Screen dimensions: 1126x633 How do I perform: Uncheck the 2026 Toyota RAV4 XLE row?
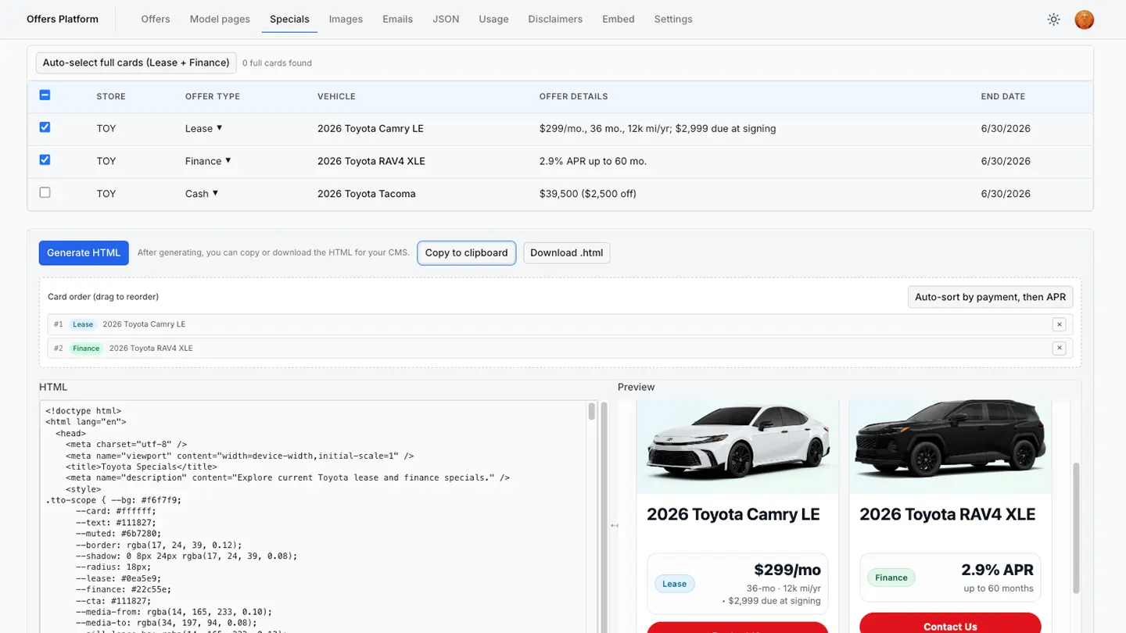(45, 160)
